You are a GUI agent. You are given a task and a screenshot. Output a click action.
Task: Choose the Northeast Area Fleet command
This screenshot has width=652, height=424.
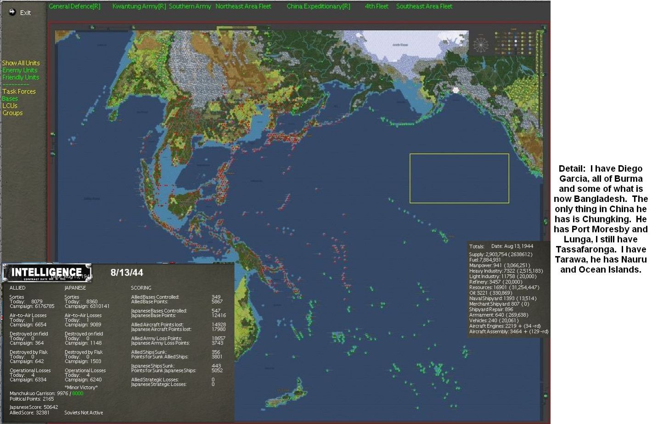click(x=243, y=6)
